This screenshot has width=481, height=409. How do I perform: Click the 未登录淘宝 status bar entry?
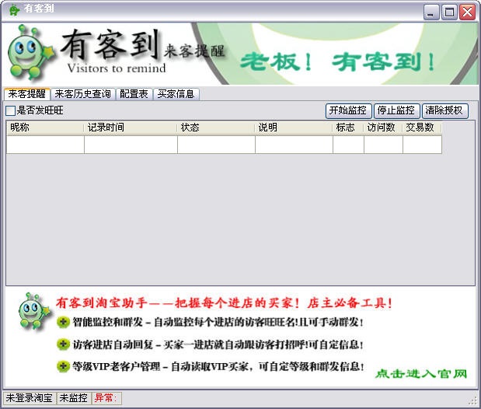30,398
